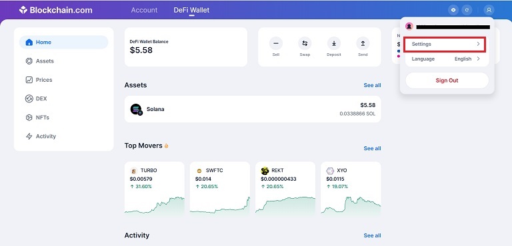This screenshot has height=246, width=512.
Task: Open the SWFTC top mover card
Action: [x=220, y=189]
